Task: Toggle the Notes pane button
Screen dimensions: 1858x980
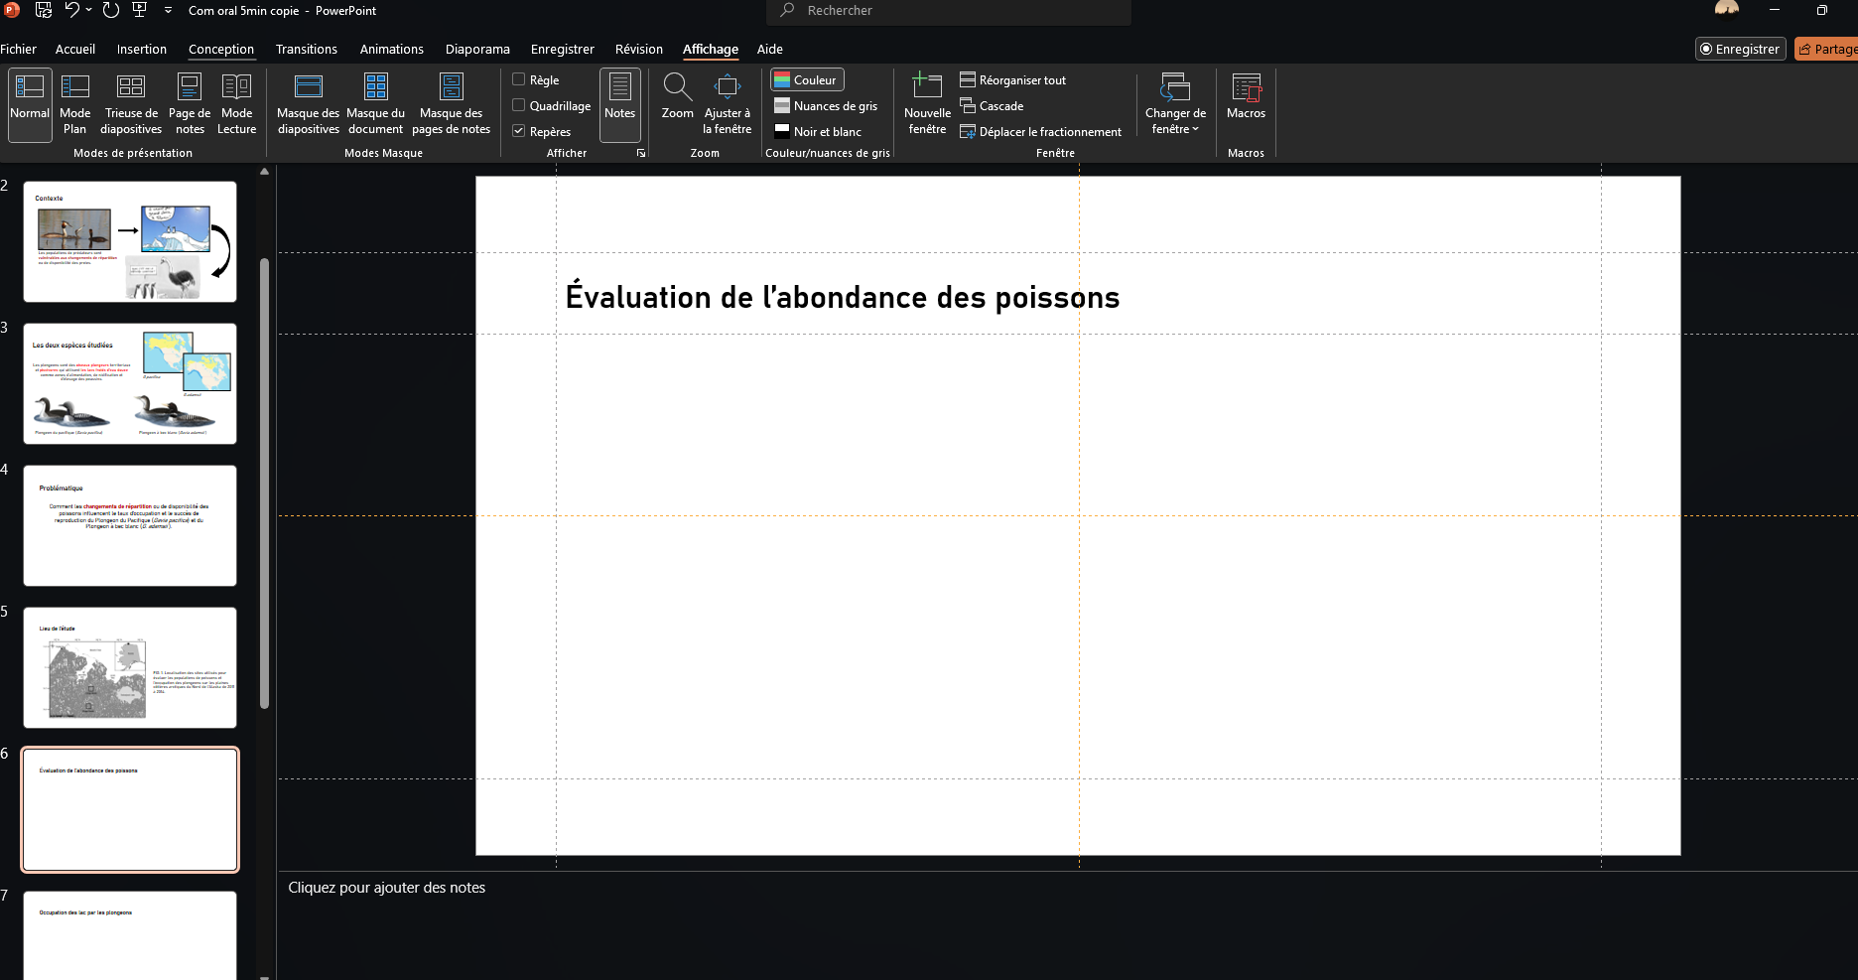Action: click(619, 104)
